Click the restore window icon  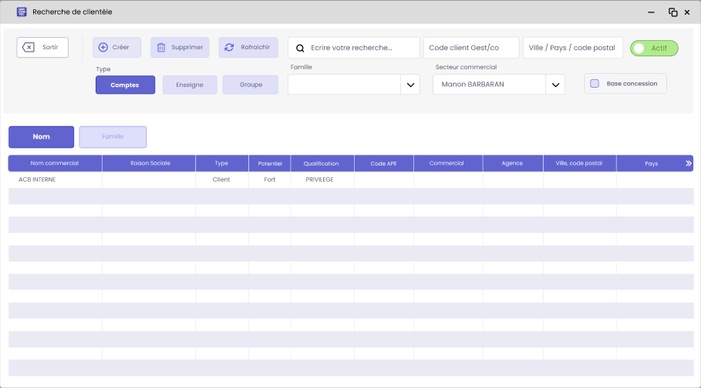pos(672,12)
